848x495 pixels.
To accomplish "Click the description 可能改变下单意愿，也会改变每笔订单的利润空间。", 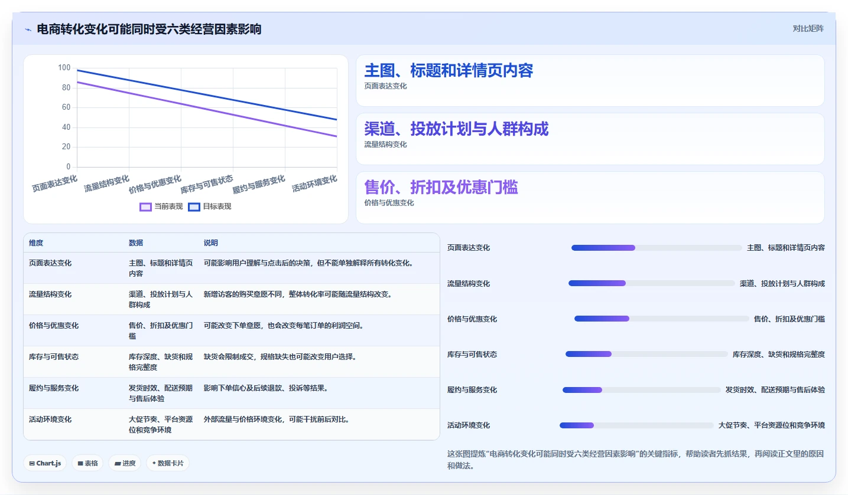I will point(284,326).
